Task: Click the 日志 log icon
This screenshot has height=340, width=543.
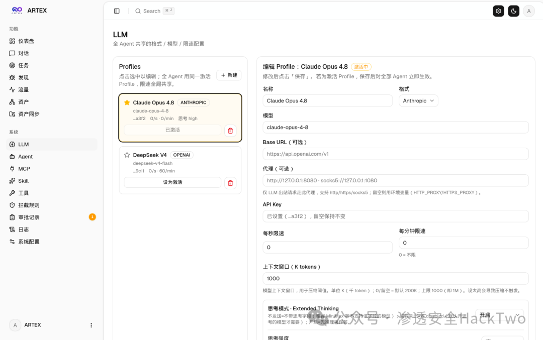Action: [12, 230]
